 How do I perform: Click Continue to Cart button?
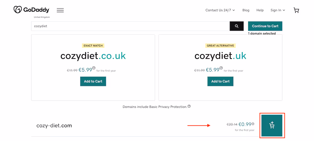pyautogui.click(x=265, y=26)
